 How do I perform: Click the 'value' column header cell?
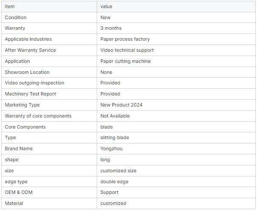(x=106, y=7)
